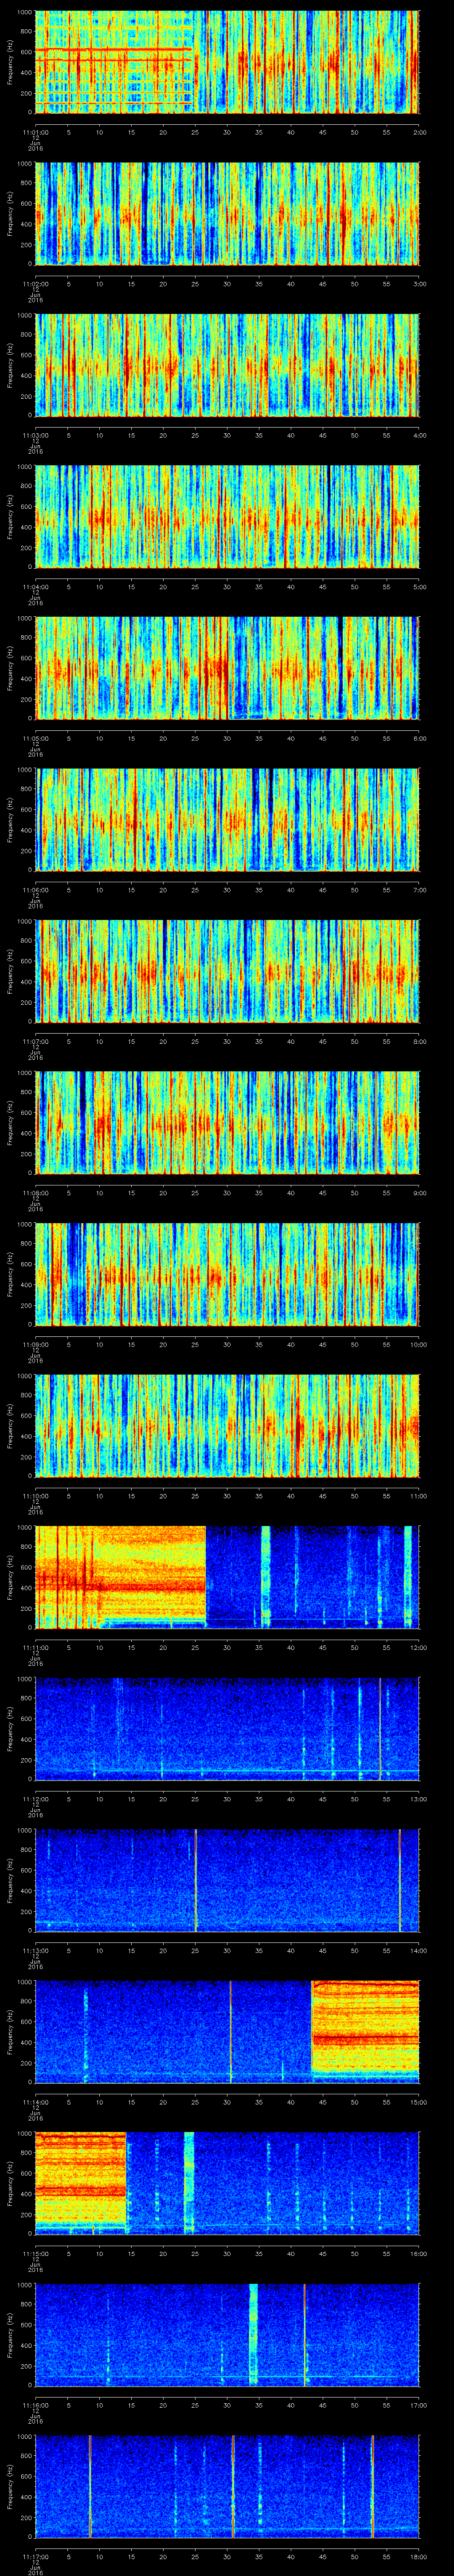Click the spectrogram panel starting at 11:03:00

click(x=227, y=365)
